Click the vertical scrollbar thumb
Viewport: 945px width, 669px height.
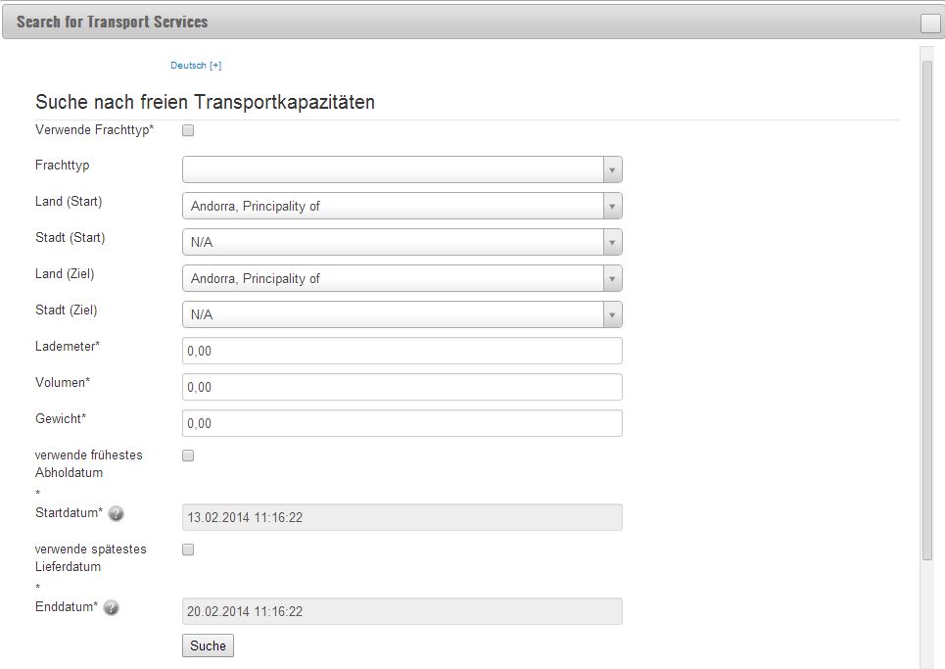pyautogui.click(x=927, y=311)
